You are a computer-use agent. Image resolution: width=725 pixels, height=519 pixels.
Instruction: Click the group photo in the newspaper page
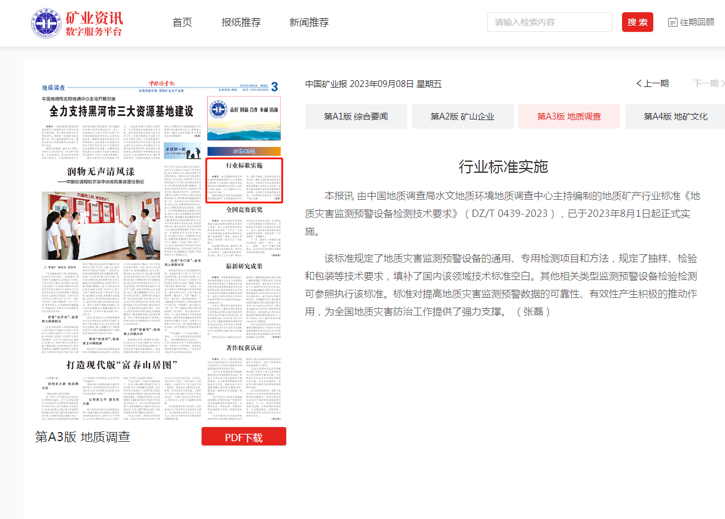pos(101,225)
